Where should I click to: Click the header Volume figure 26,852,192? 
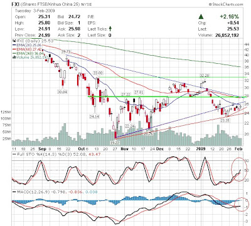(227, 35)
